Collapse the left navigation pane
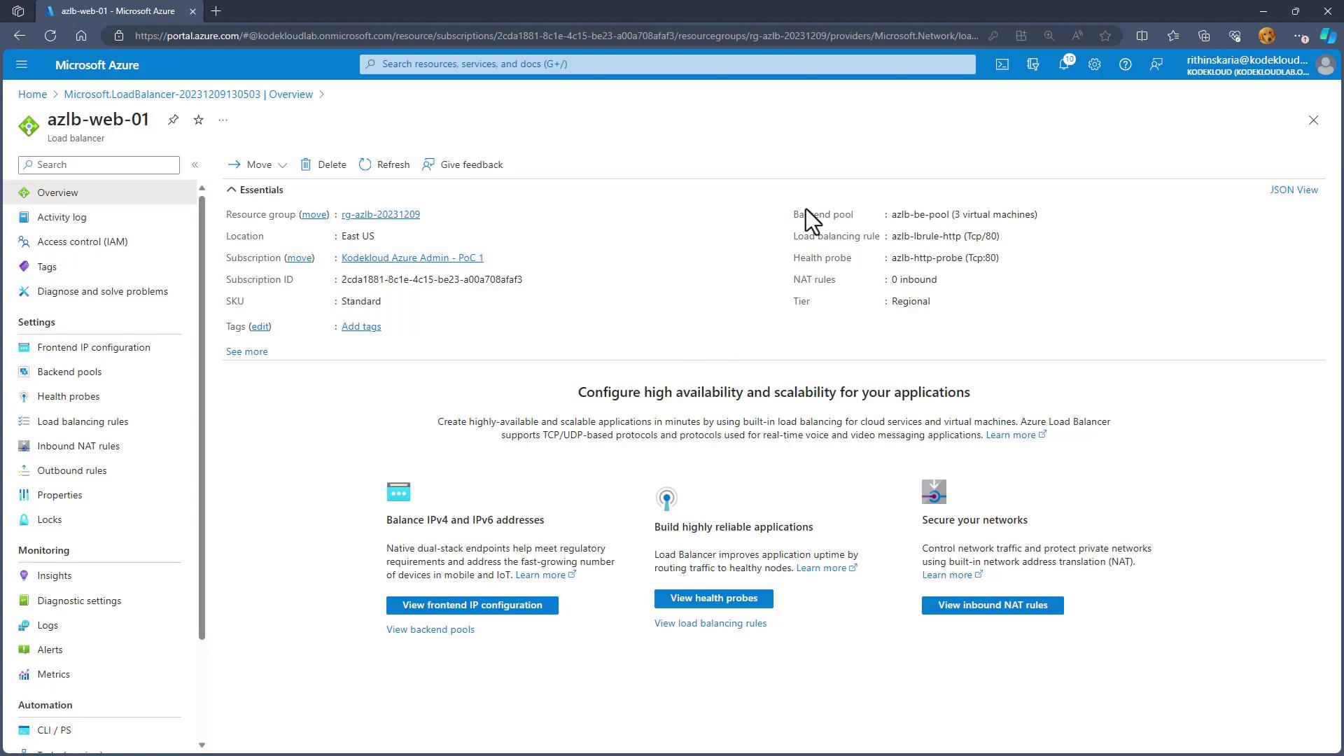 point(195,164)
